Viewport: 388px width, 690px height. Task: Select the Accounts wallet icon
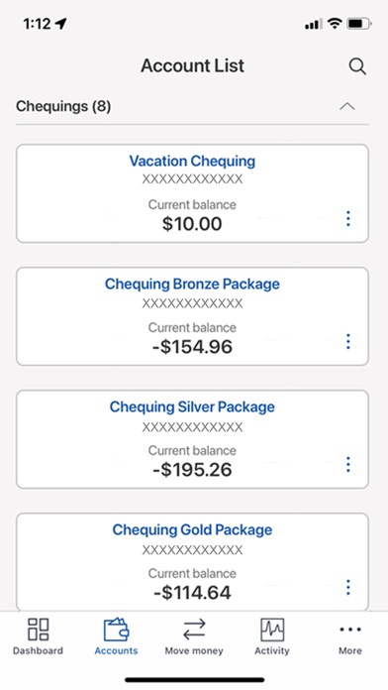(x=116, y=630)
